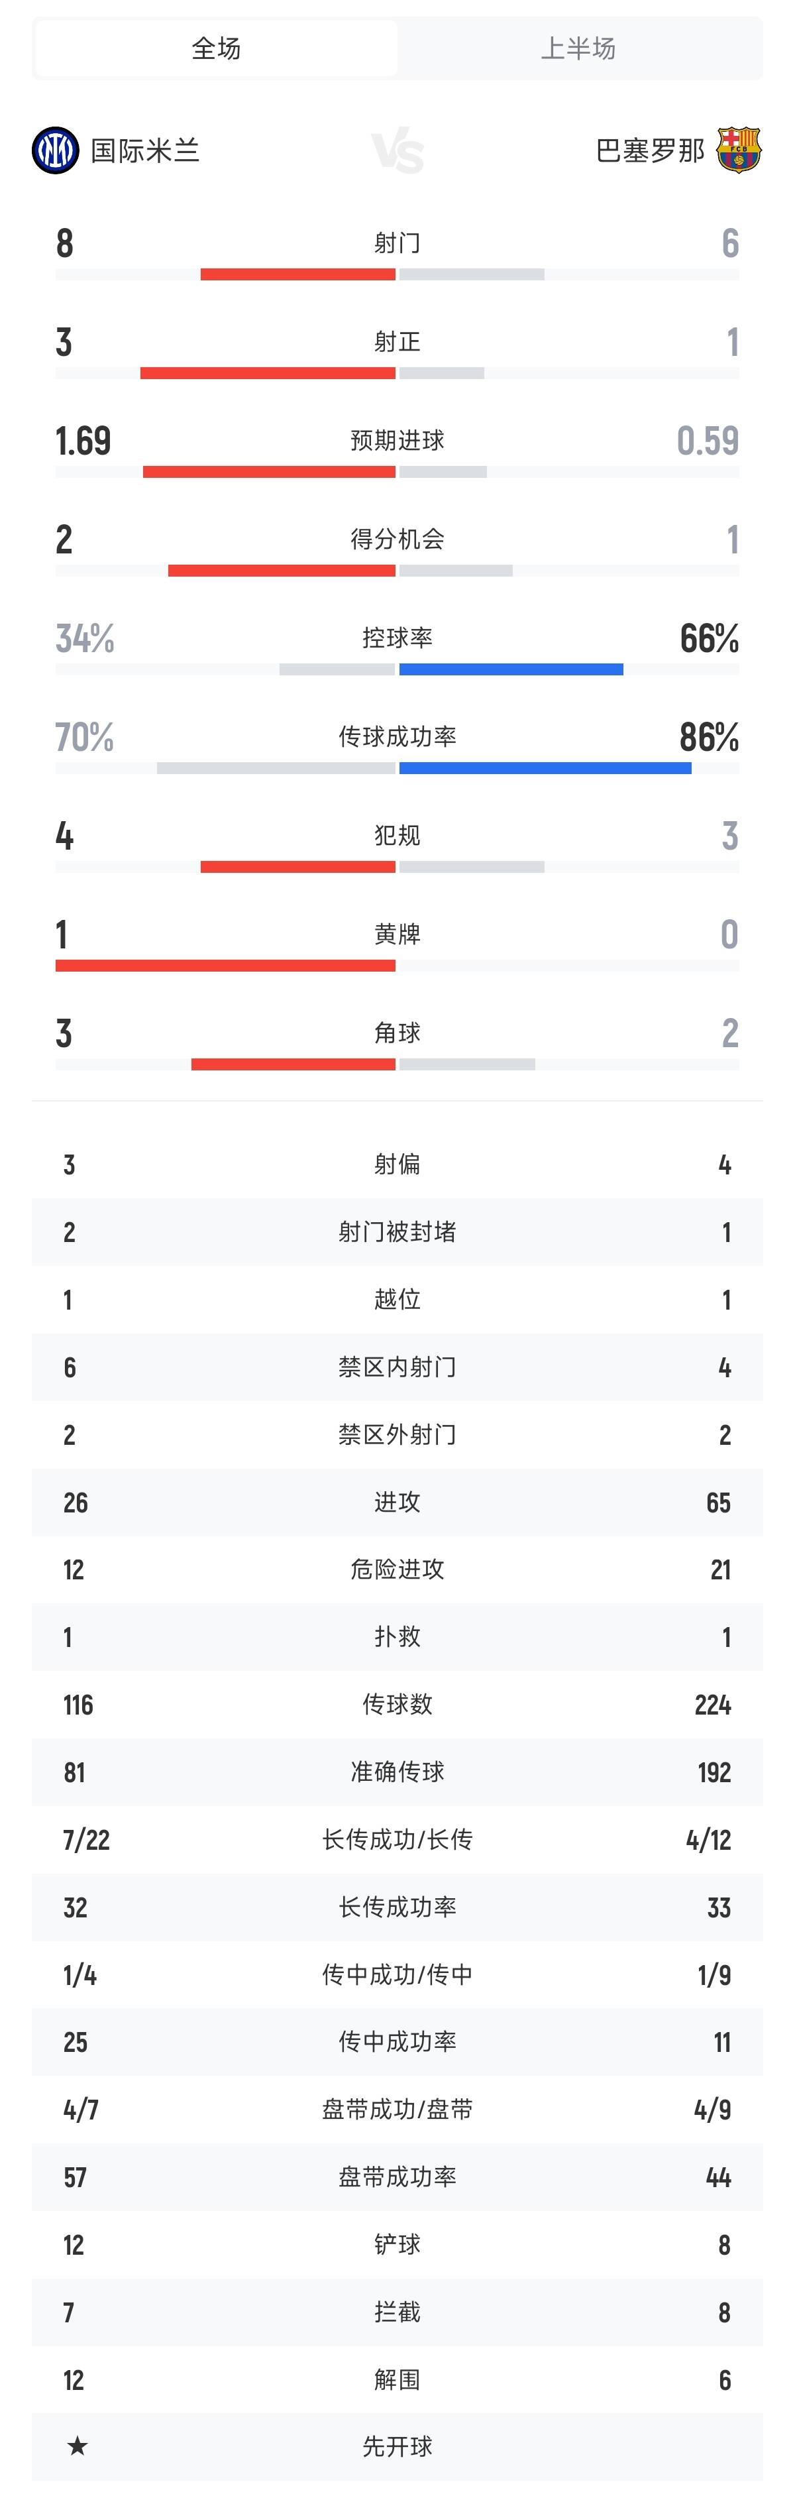This screenshot has height=2494, width=795.
Task: Open the 巴塞罗那 team name link
Action: point(650,151)
